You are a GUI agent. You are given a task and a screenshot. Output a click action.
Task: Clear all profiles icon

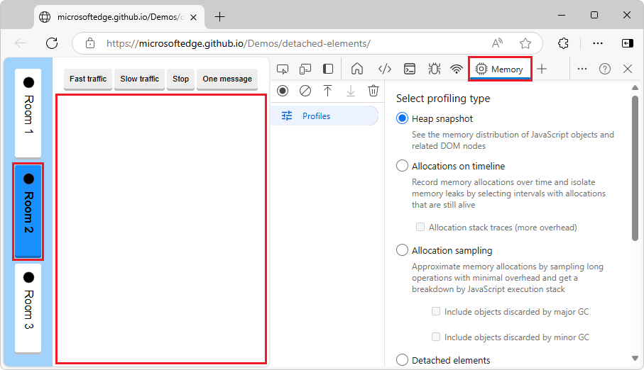305,91
